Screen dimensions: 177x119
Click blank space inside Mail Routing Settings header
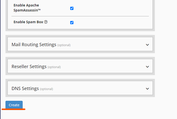107,45
